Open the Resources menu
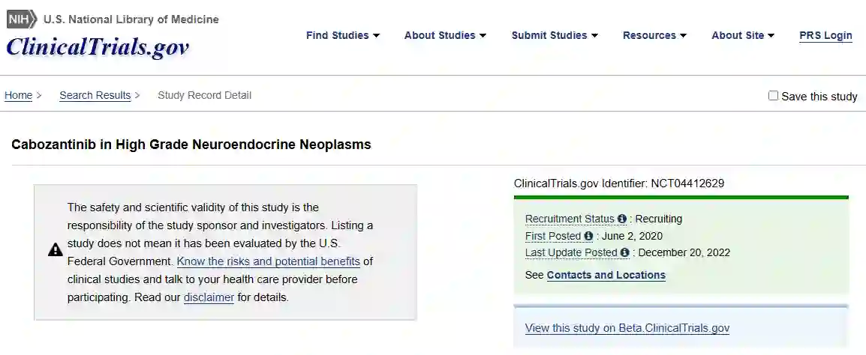 654,35
